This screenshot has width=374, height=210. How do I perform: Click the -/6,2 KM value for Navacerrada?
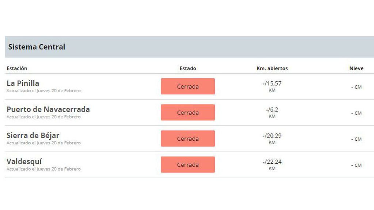[x=272, y=112]
